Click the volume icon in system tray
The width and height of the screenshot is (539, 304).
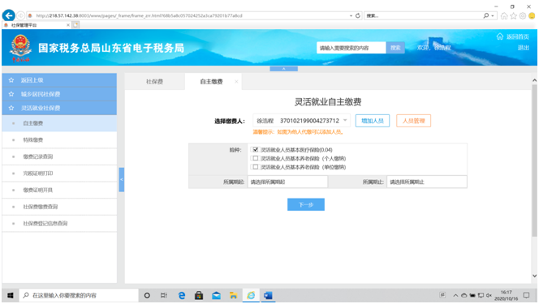pyautogui.click(x=489, y=295)
